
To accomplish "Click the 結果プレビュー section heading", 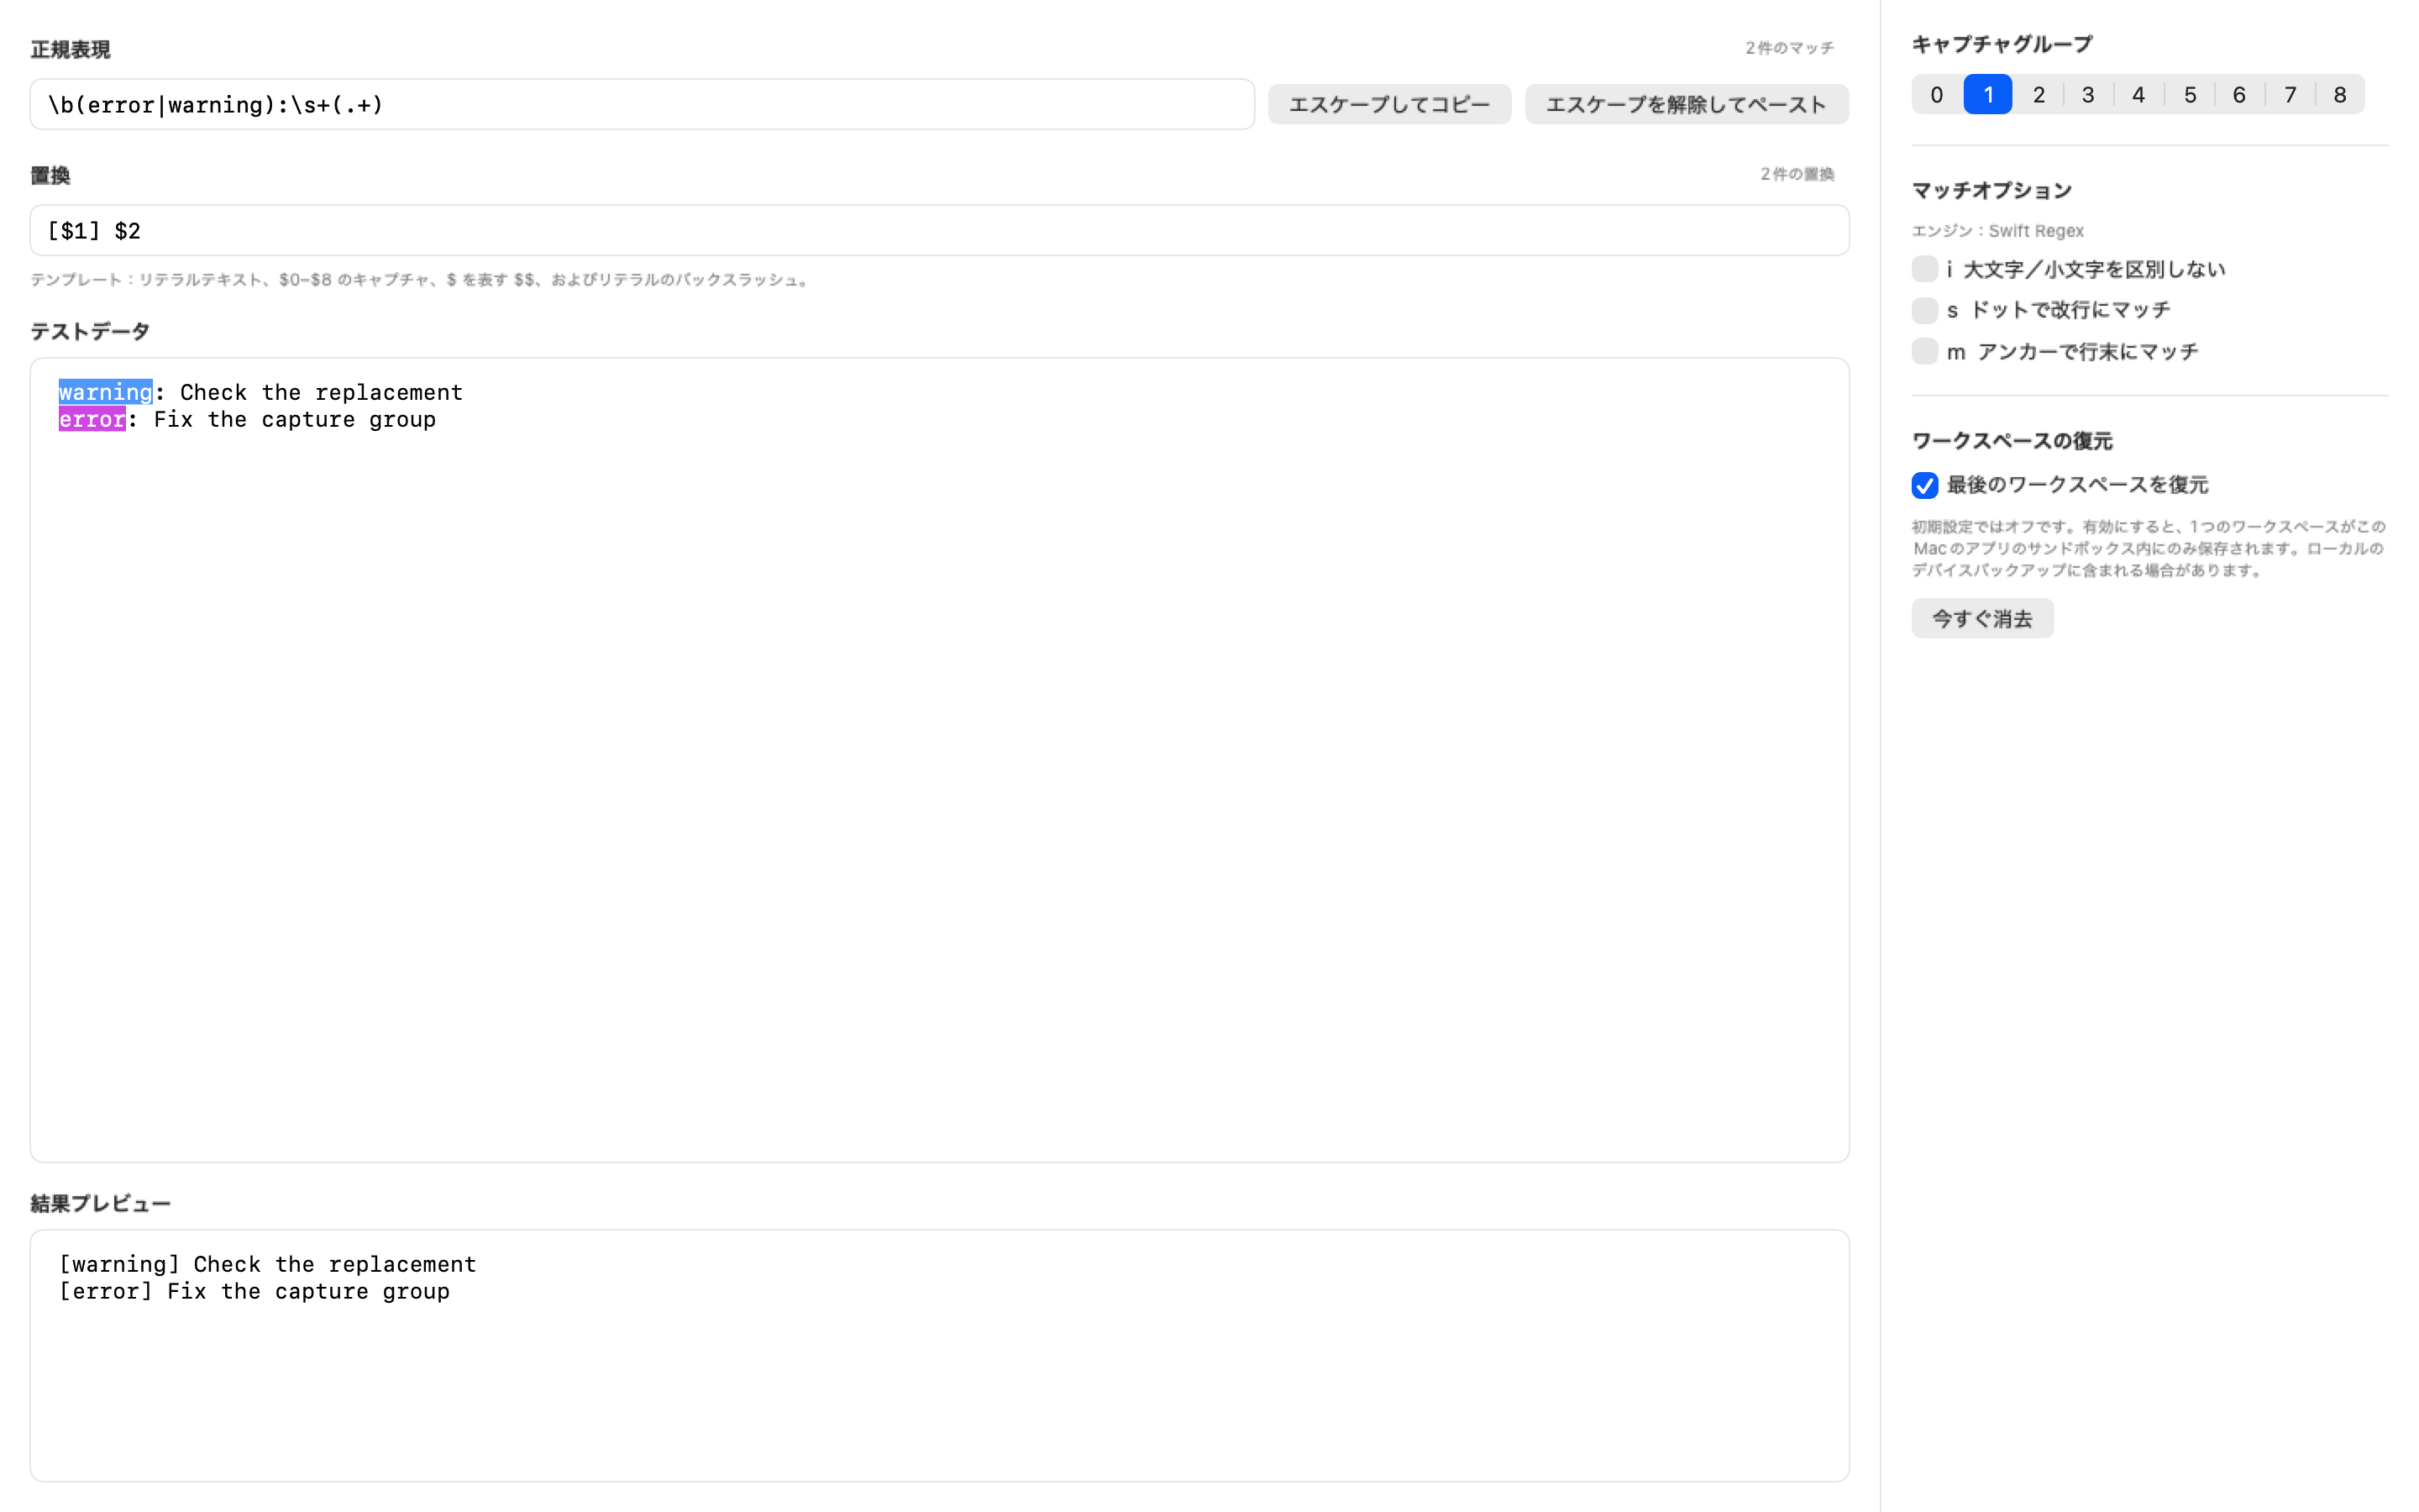I will coord(100,1203).
